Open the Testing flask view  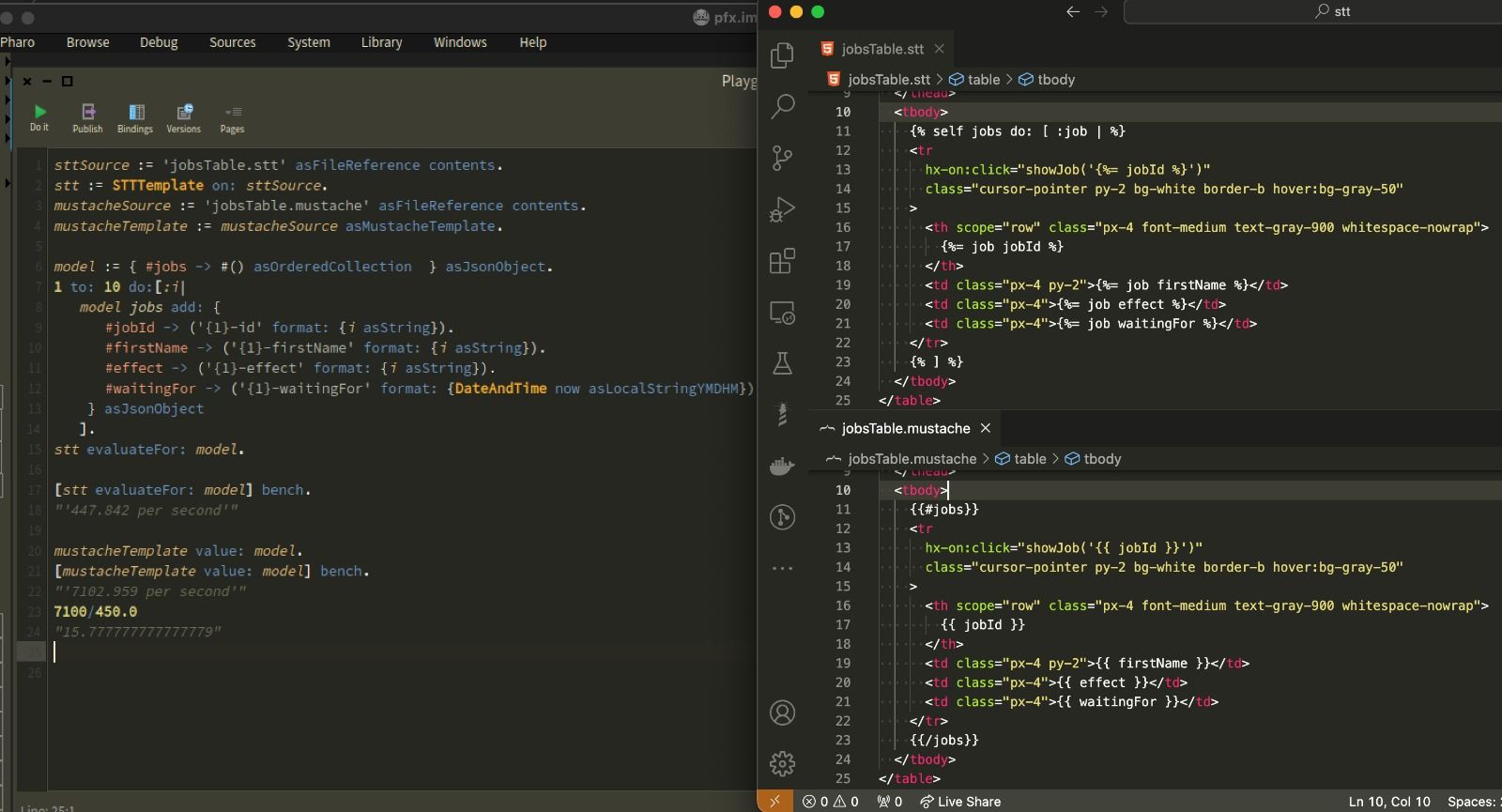coord(782,363)
